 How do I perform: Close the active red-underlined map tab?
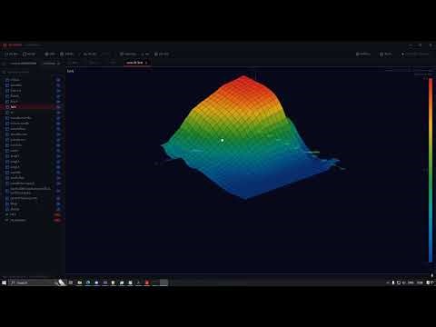click(x=146, y=63)
